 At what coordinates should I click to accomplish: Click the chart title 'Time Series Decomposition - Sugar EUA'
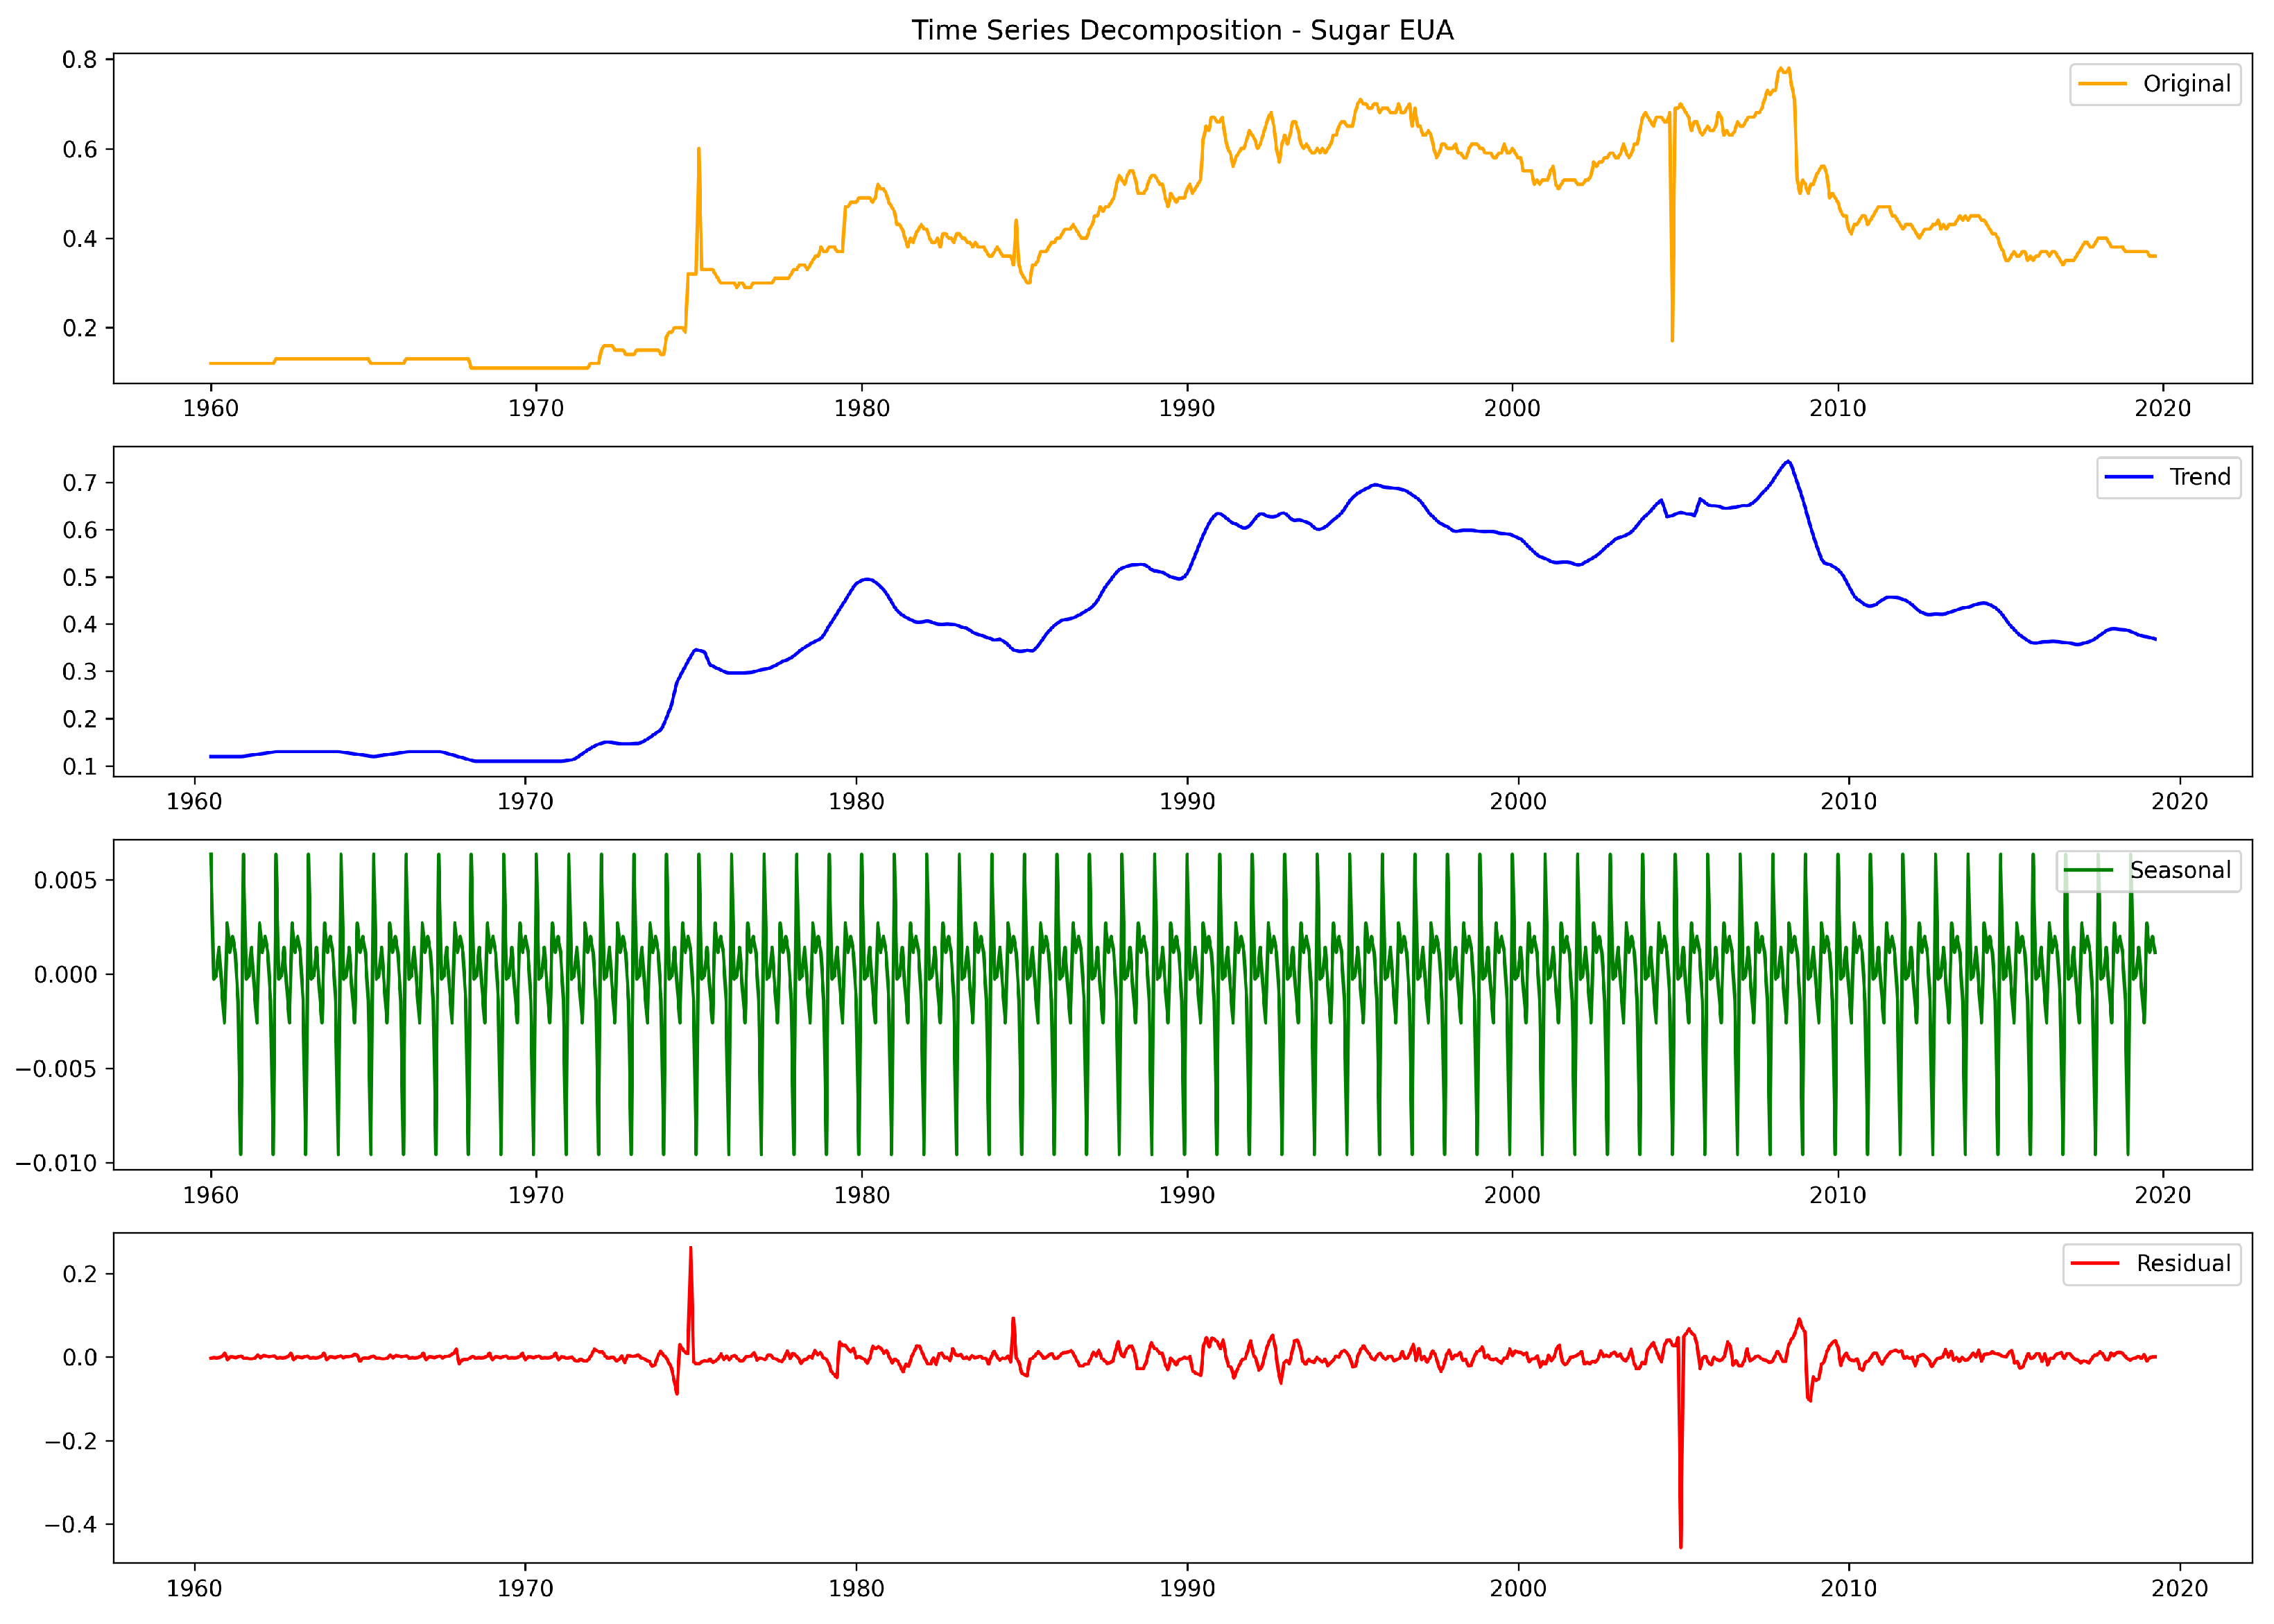1182,30
